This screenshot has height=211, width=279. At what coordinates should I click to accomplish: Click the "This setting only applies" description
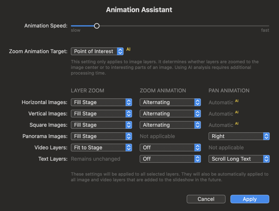[x=165, y=67]
